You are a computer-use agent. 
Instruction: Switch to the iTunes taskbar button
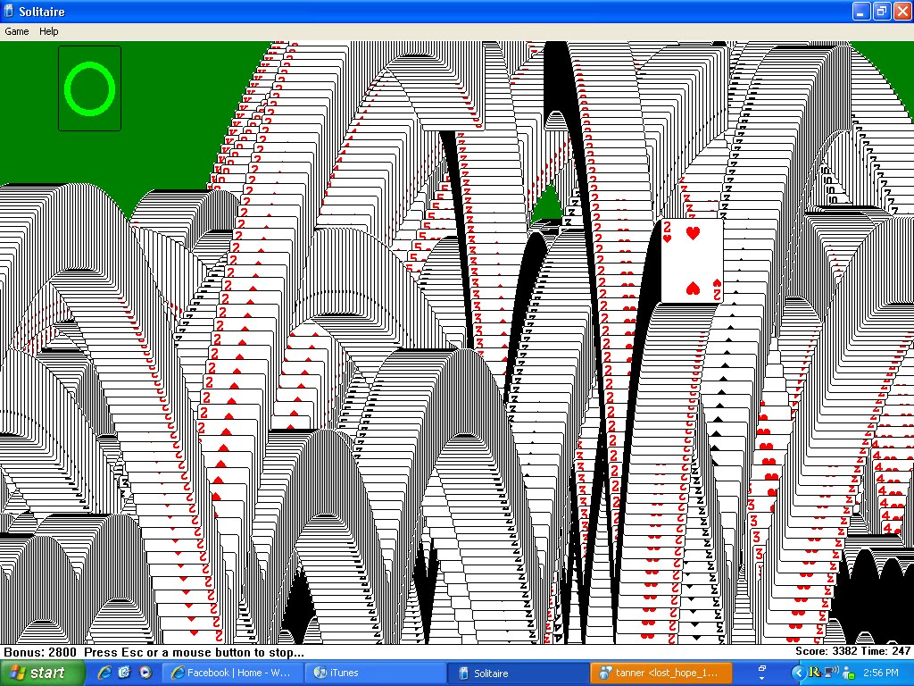(376, 673)
